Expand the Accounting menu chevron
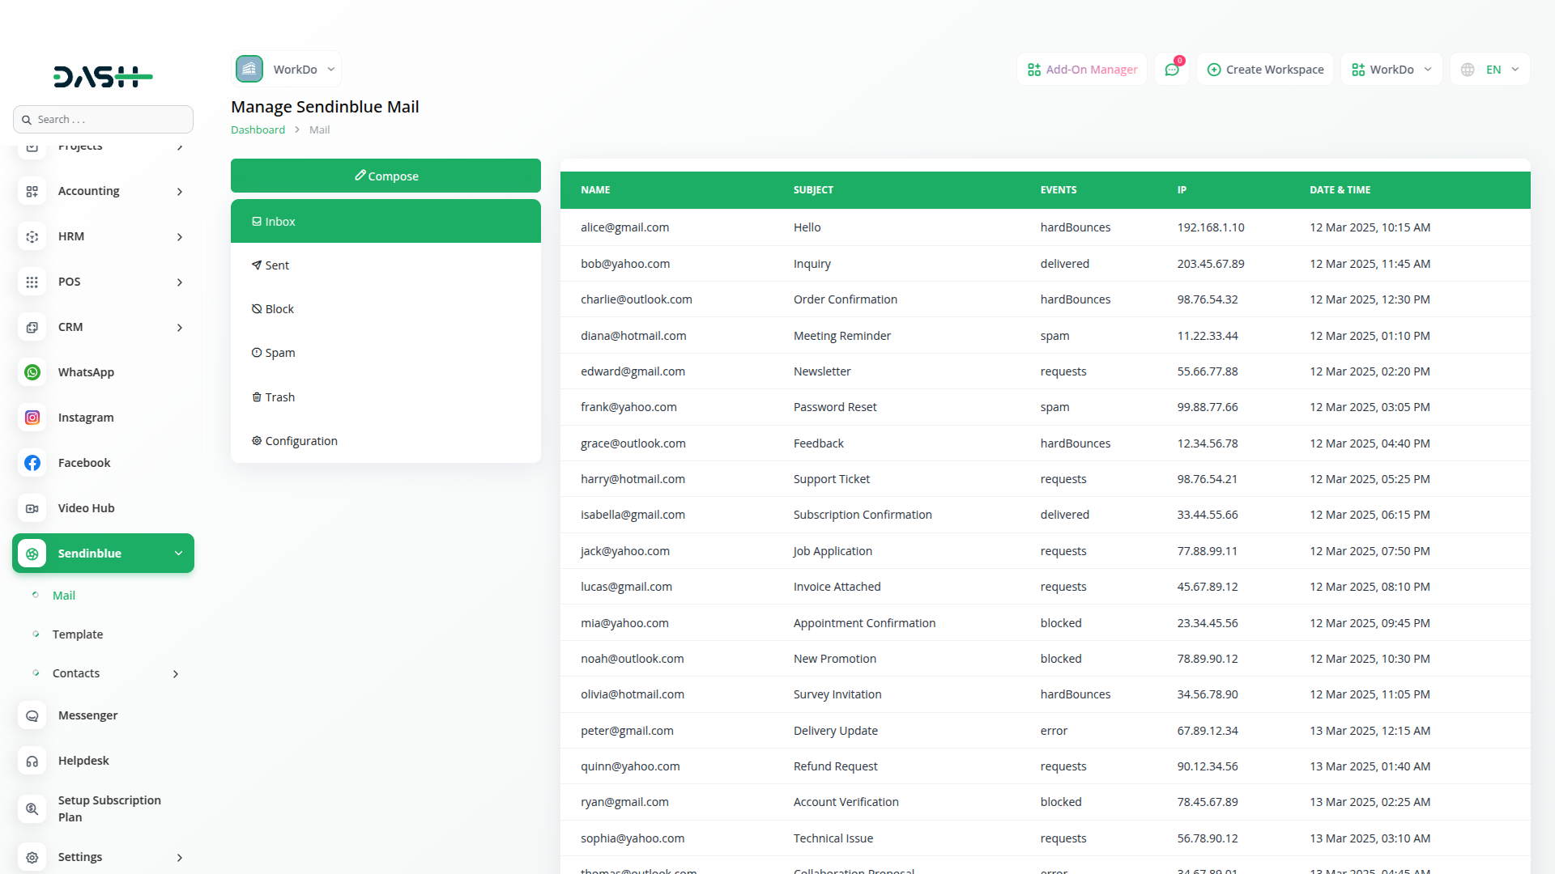Image resolution: width=1555 pixels, height=874 pixels. (180, 192)
